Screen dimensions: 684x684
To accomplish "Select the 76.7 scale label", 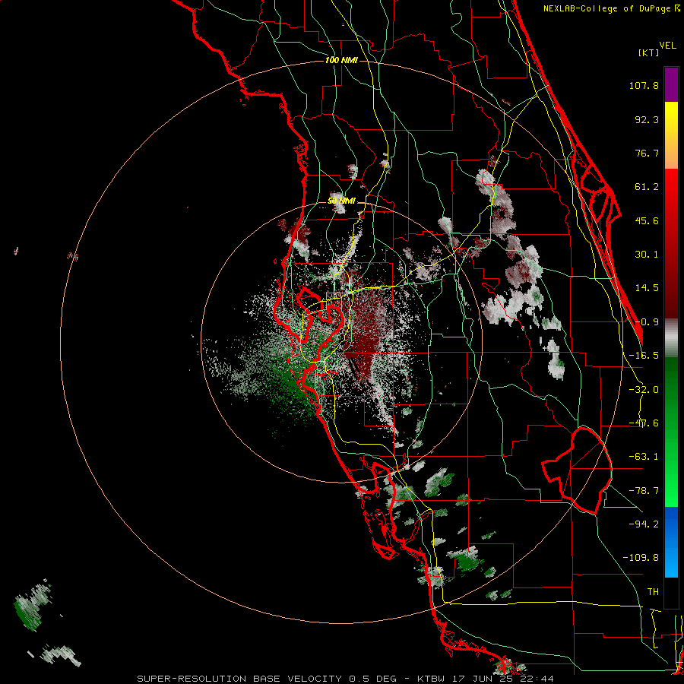I will coord(647,153).
